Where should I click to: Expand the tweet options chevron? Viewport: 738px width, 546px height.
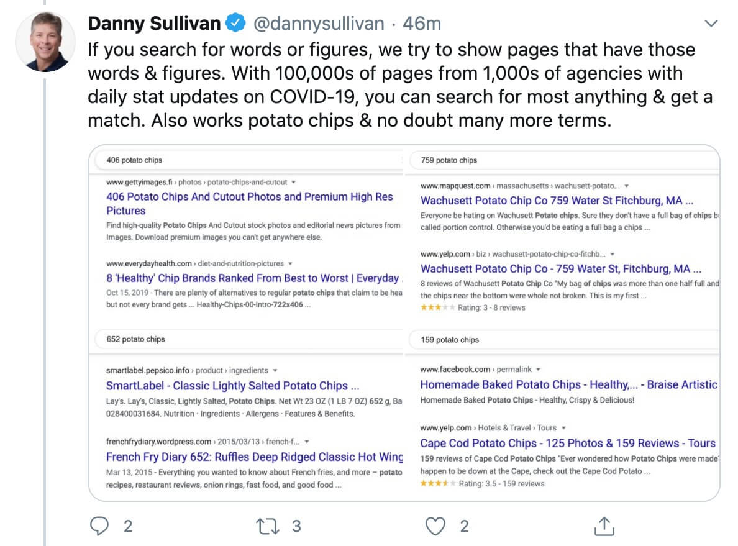click(x=711, y=23)
